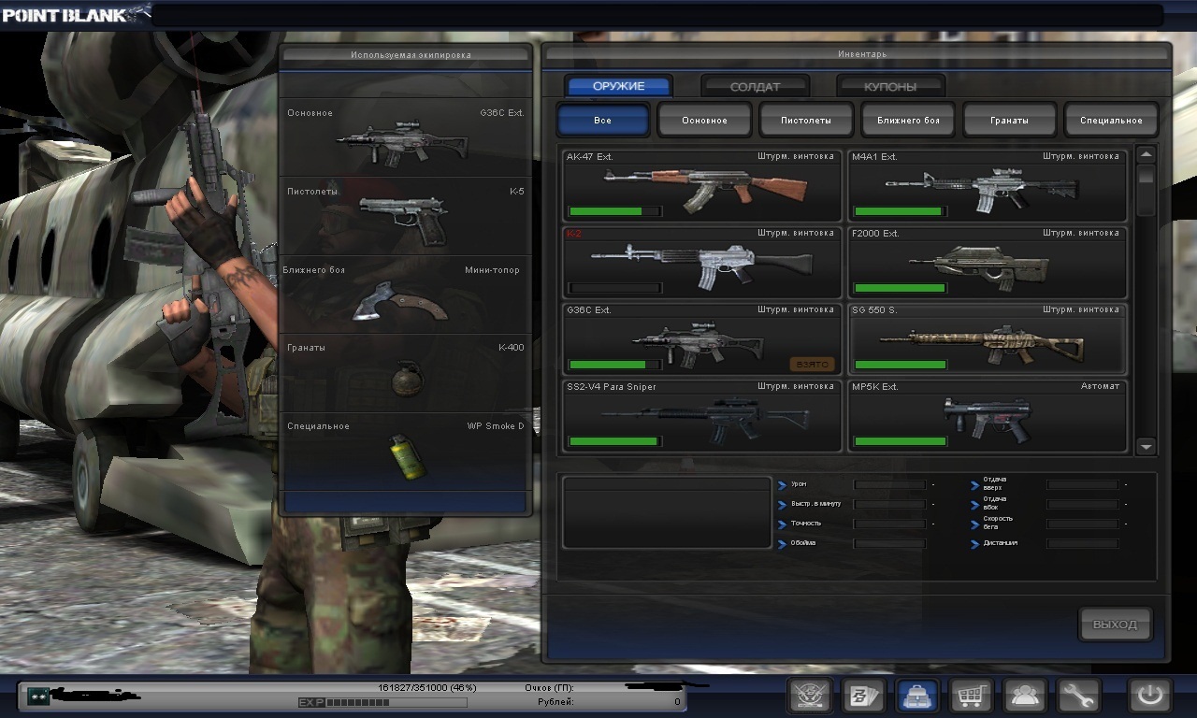1197x718 pixels.
Task: Show Специальное weapons filter
Action: click(x=1111, y=121)
